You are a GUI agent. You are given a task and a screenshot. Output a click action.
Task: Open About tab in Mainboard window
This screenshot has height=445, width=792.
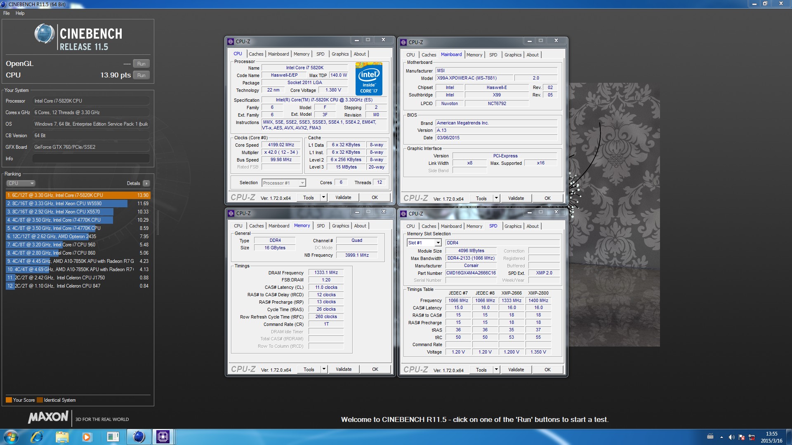(532, 55)
